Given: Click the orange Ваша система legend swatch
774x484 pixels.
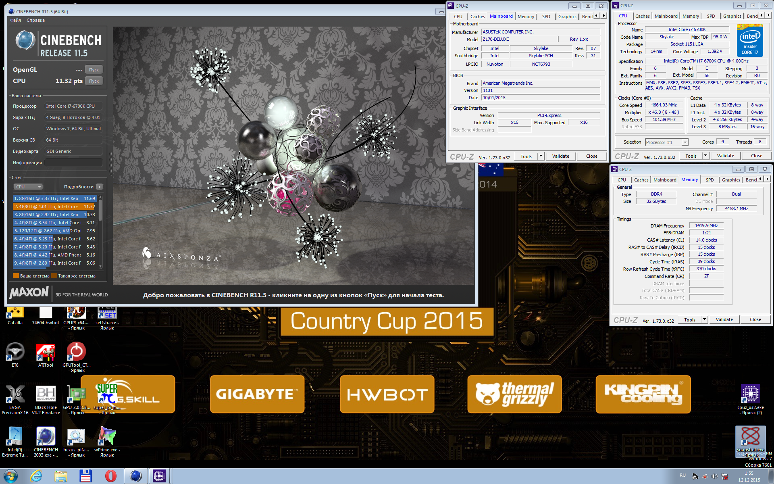Looking at the screenshot, I should pos(16,276).
